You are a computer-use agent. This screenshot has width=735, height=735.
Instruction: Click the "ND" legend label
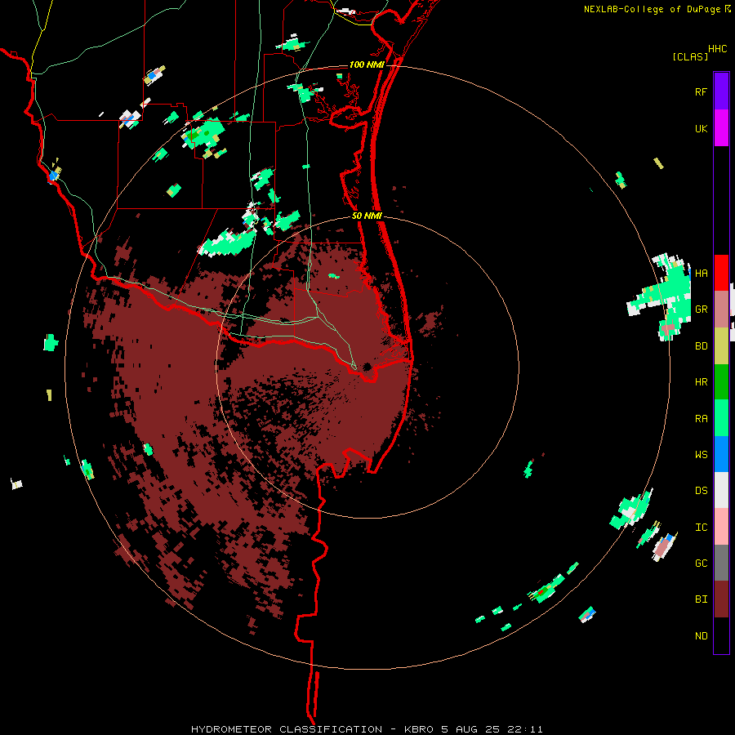[x=701, y=635]
